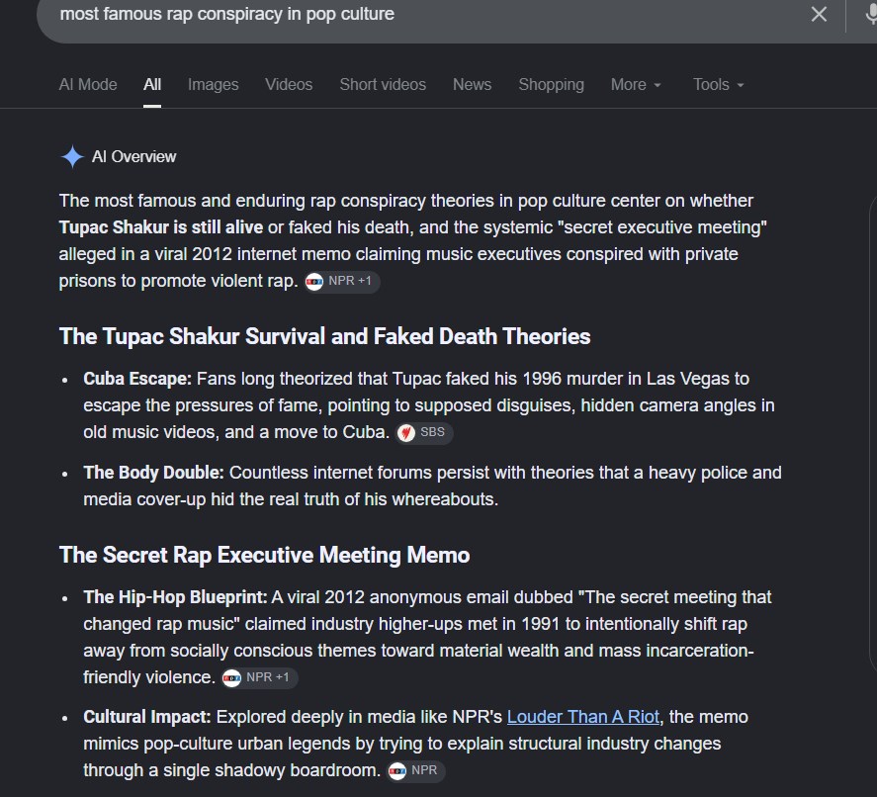877x797 pixels.
Task: Follow the Louder Than A Riot link
Action: (582, 717)
